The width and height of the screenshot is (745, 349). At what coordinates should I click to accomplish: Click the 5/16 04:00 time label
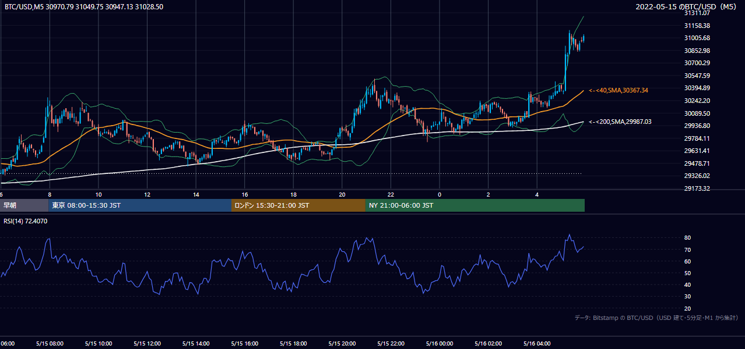(537, 343)
